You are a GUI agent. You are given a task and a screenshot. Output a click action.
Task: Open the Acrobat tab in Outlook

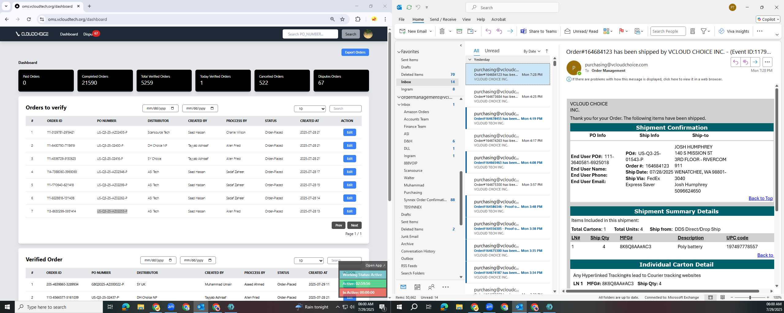(x=498, y=19)
